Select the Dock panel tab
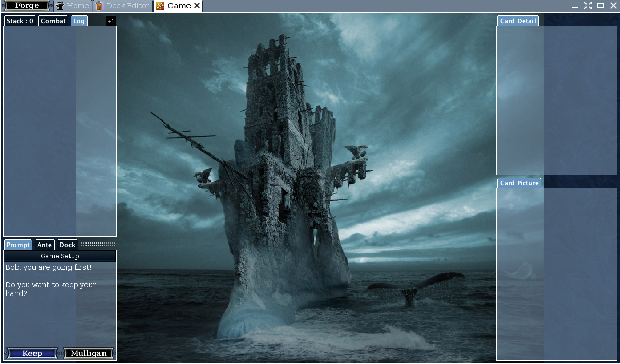 tap(67, 245)
